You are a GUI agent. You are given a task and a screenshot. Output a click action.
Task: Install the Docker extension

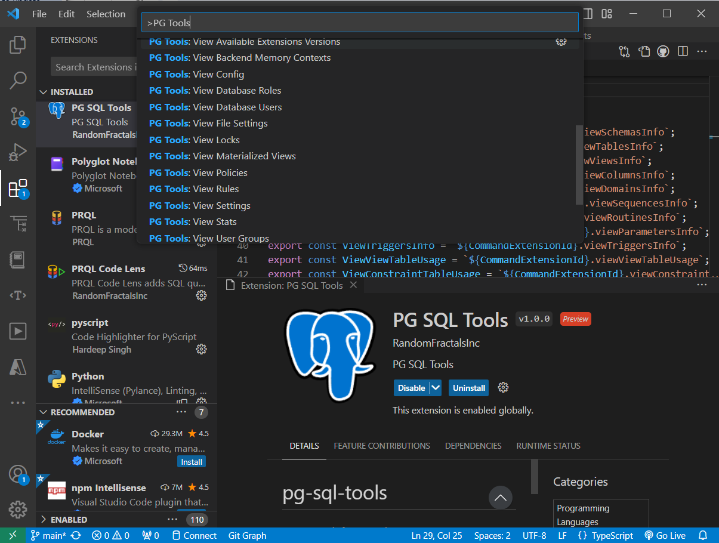pos(192,462)
